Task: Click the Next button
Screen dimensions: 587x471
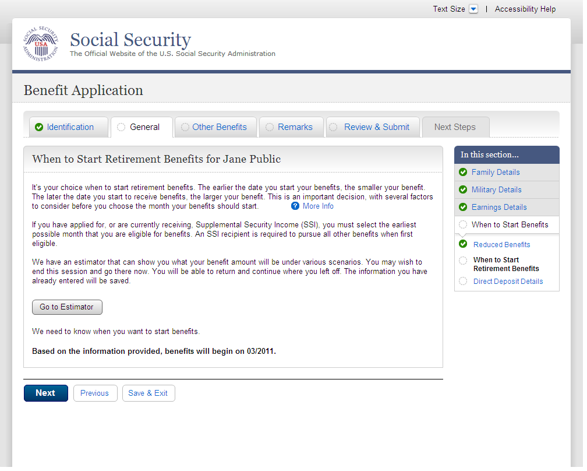Action: point(45,393)
